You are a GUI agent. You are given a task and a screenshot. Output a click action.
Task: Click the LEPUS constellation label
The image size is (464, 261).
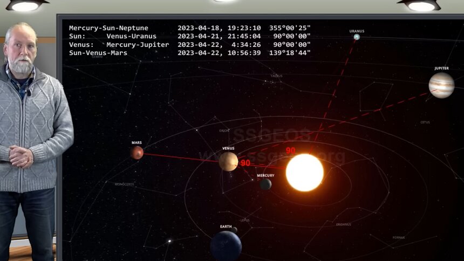[x=245, y=221]
